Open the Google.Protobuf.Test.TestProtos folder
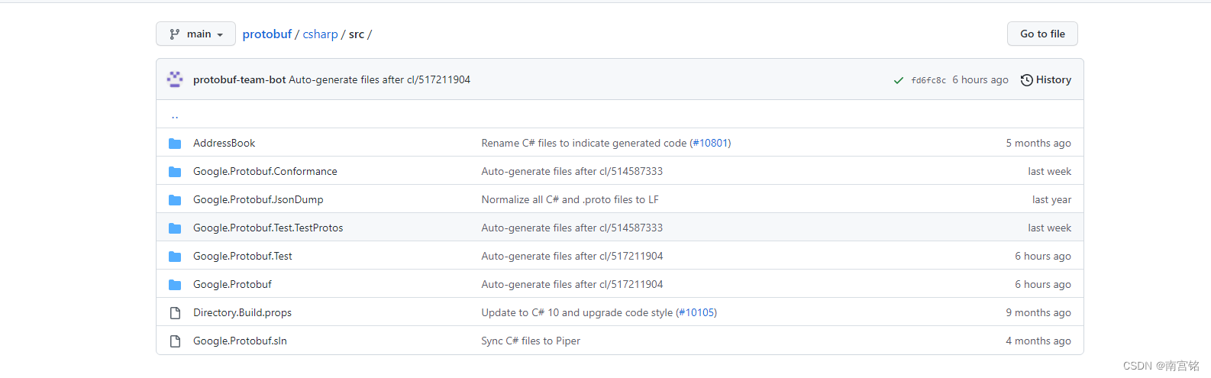Image resolution: width=1211 pixels, height=378 pixels. (x=268, y=228)
